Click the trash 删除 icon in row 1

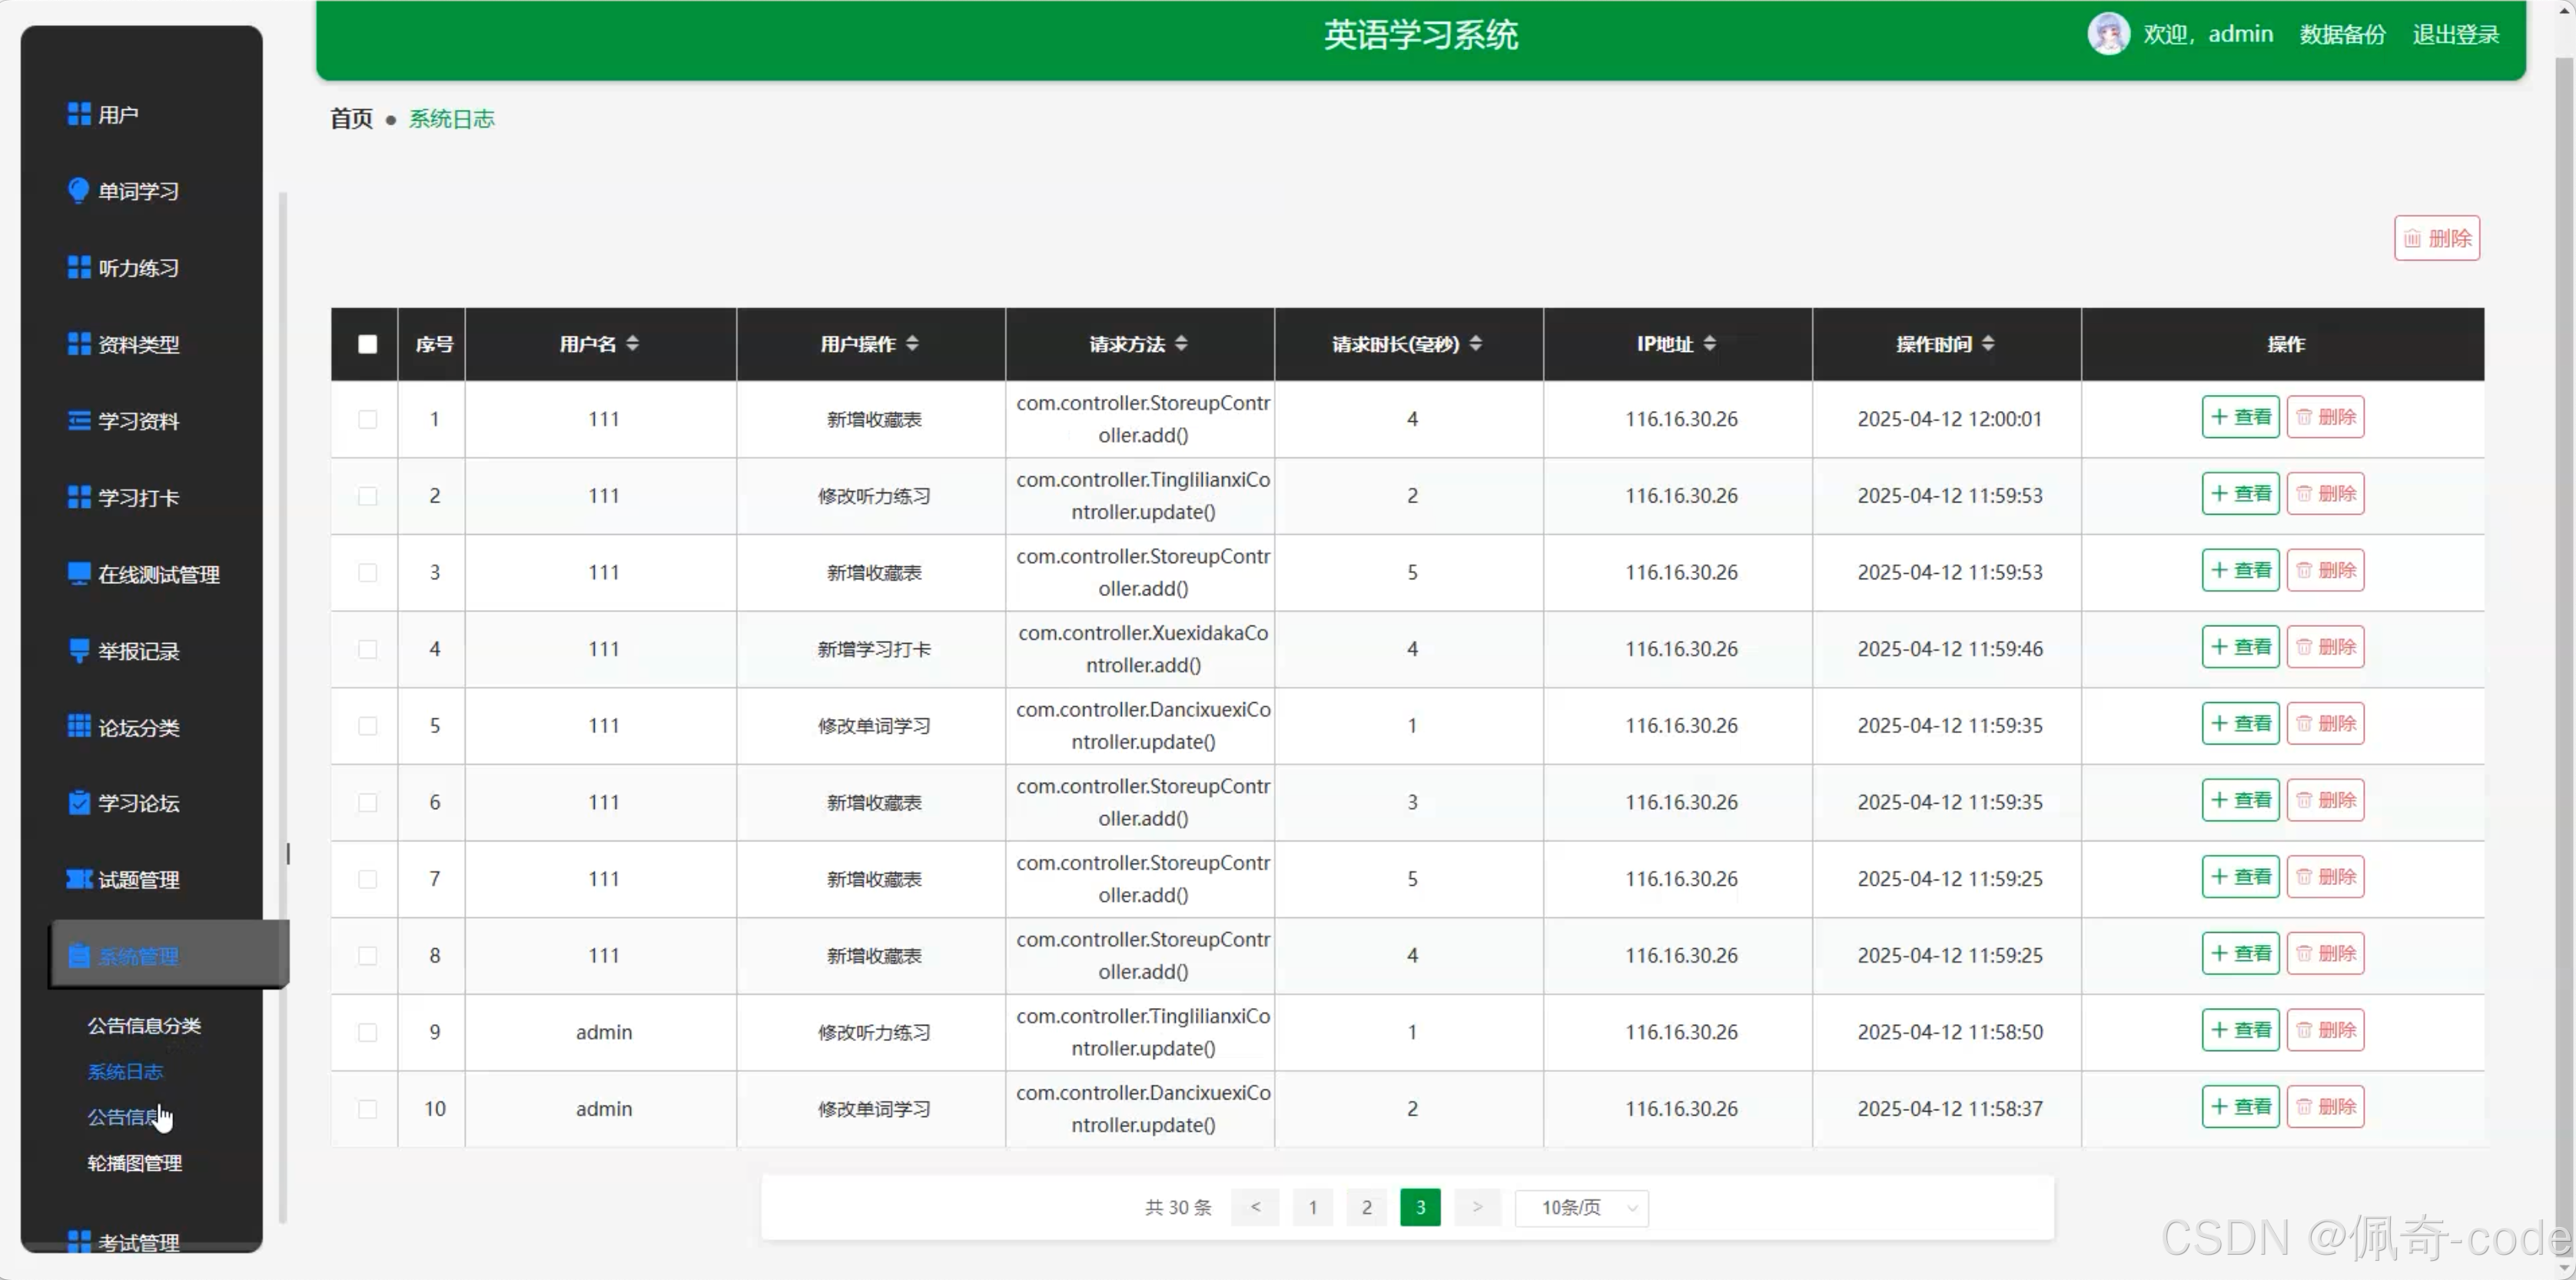tap(2304, 417)
